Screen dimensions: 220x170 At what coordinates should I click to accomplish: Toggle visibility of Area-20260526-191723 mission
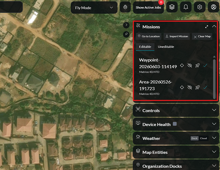[x=190, y=87]
